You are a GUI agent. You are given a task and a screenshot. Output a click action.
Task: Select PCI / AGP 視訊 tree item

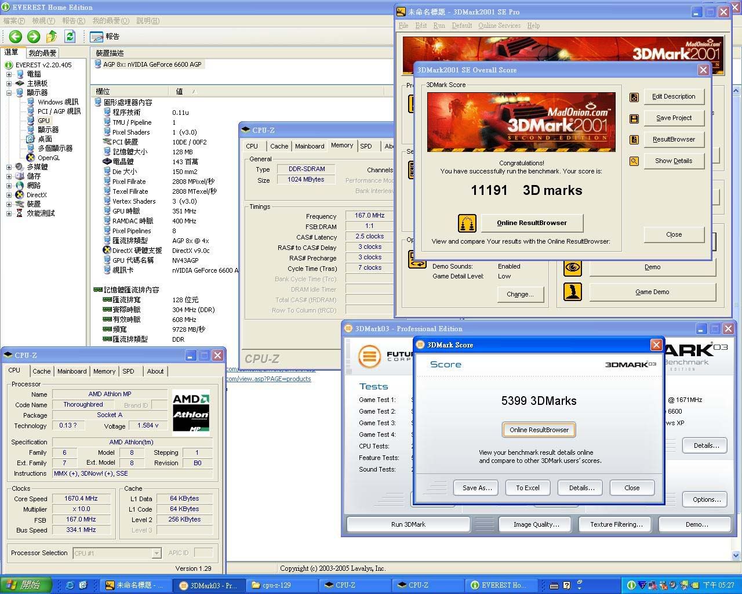[59, 111]
